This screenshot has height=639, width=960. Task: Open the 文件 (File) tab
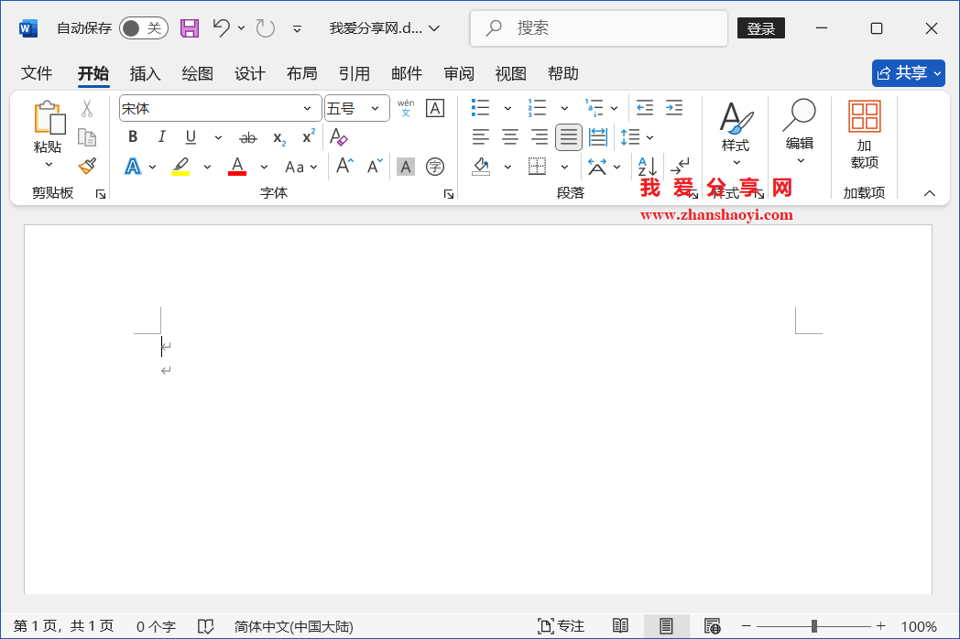coord(37,73)
